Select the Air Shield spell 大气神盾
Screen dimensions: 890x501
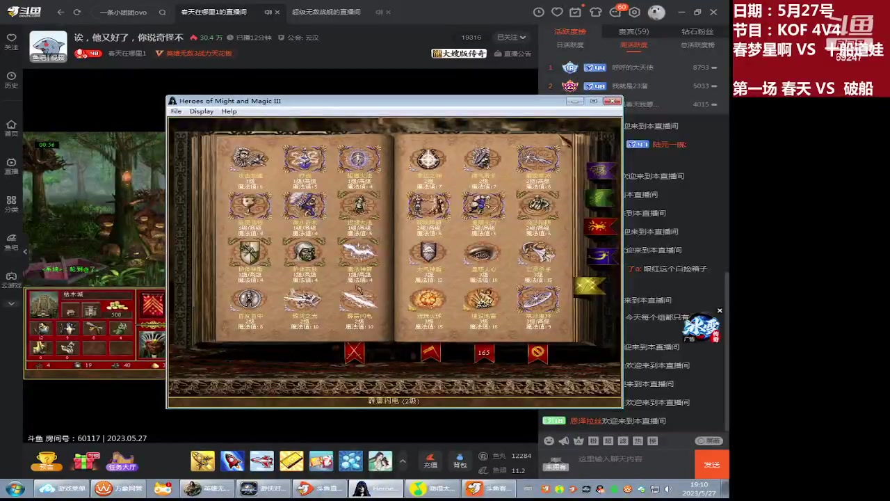point(428,253)
